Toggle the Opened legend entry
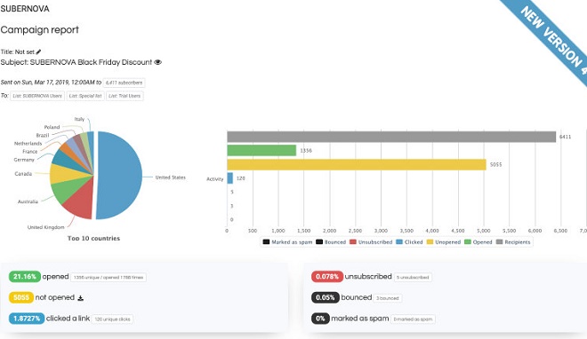This screenshot has height=339, width=587. click(x=478, y=242)
